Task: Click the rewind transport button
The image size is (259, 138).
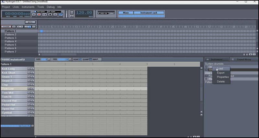Action: point(34,15)
